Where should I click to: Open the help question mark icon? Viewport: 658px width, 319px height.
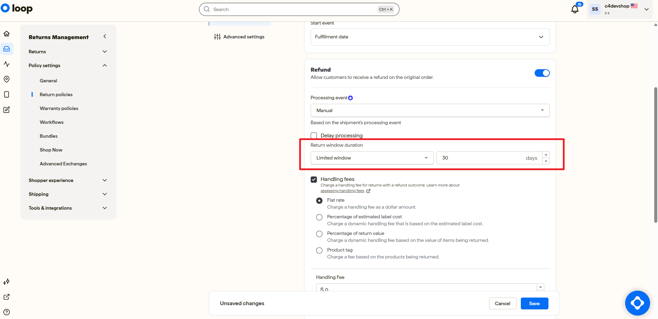(x=7, y=312)
